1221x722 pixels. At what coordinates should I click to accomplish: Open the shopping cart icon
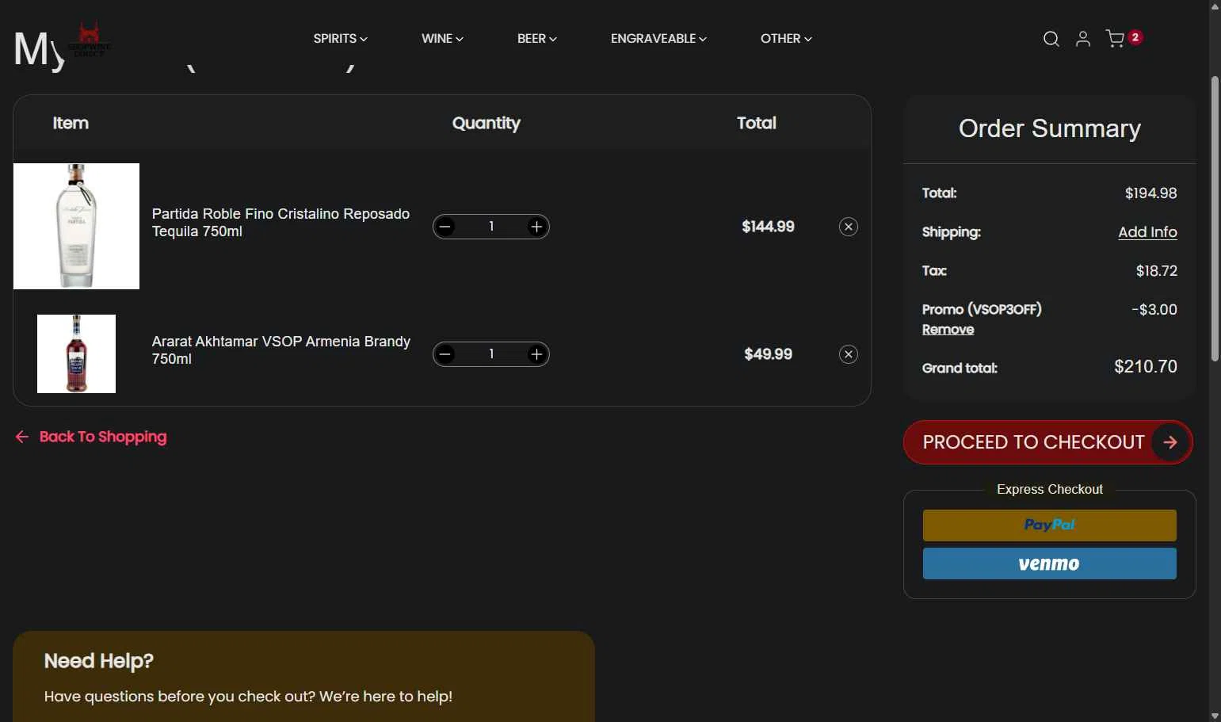click(1115, 39)
